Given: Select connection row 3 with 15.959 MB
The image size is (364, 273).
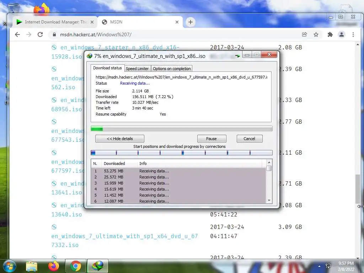Looking at the screenshot, I should coord(178,183).
